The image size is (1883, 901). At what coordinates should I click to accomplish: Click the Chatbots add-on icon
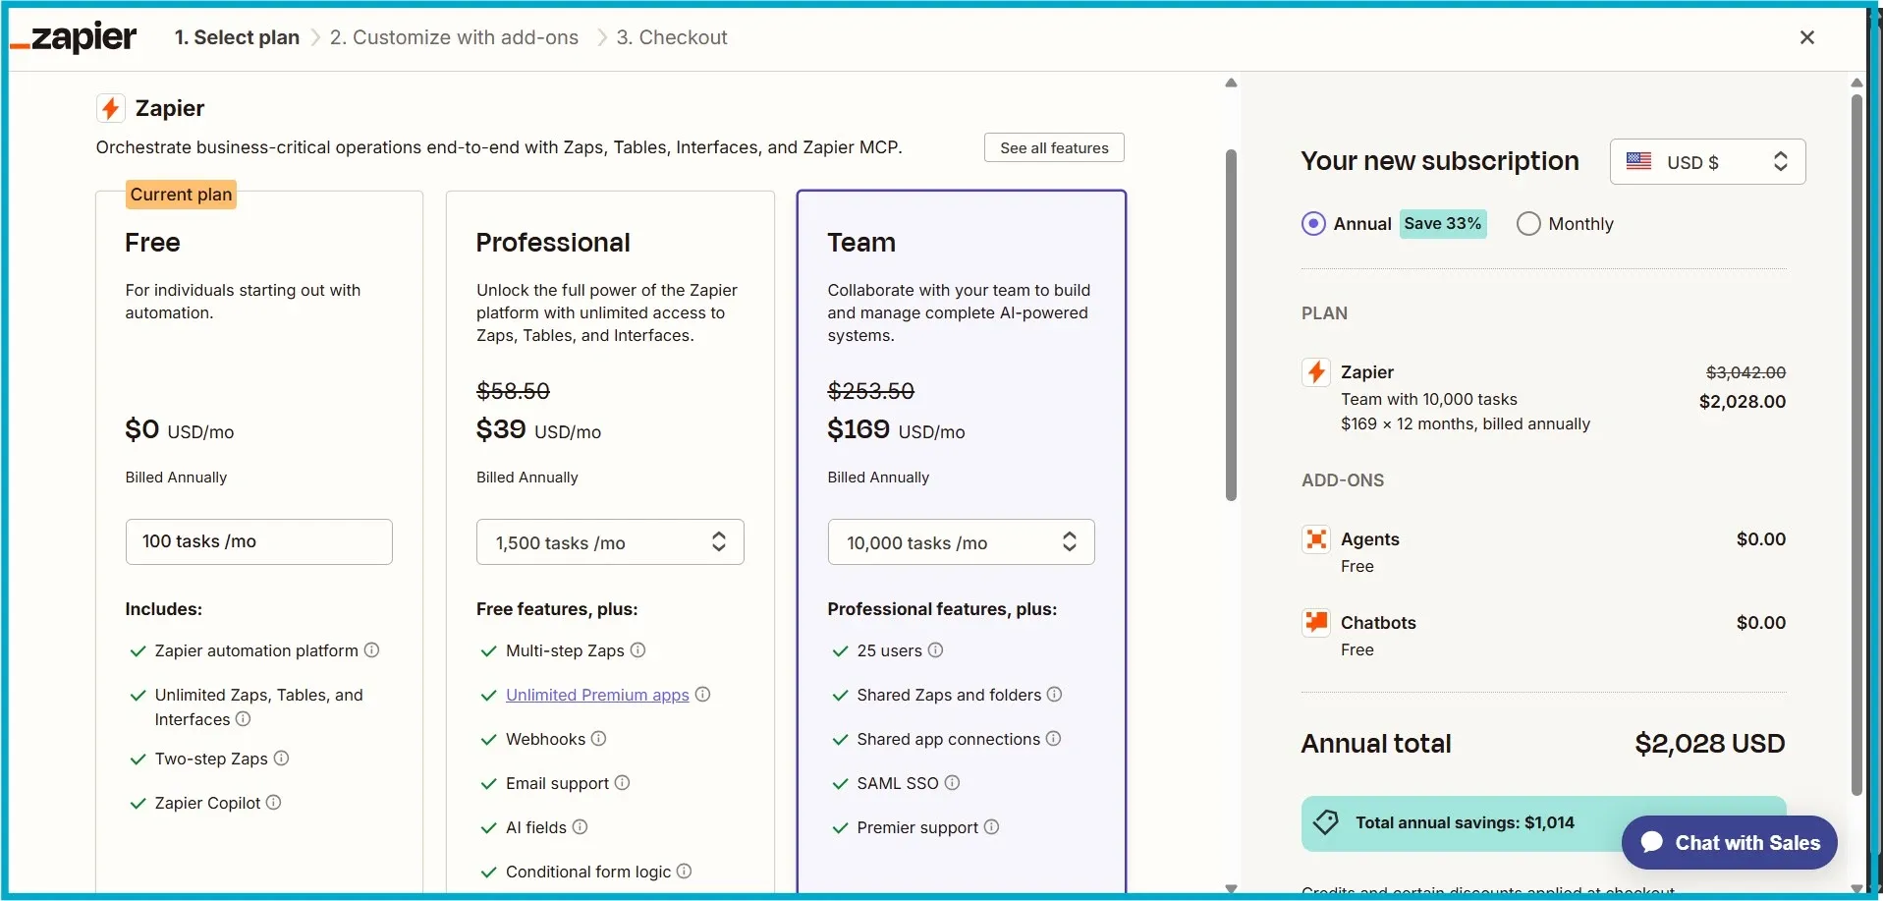1316,621
